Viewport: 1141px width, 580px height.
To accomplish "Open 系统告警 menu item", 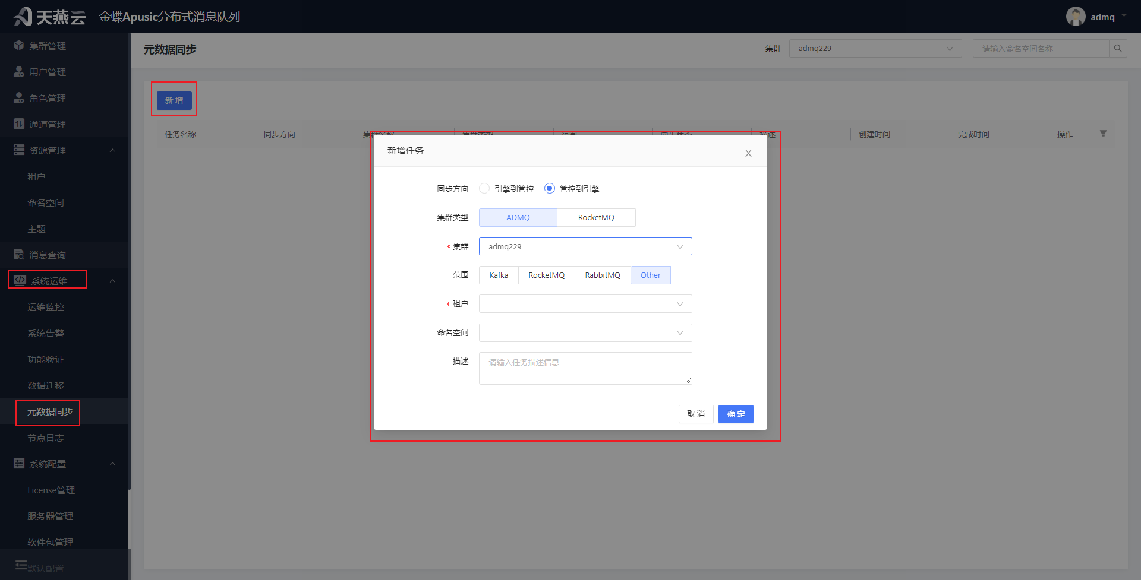I will pyautogui.click(x=46, y=333).
